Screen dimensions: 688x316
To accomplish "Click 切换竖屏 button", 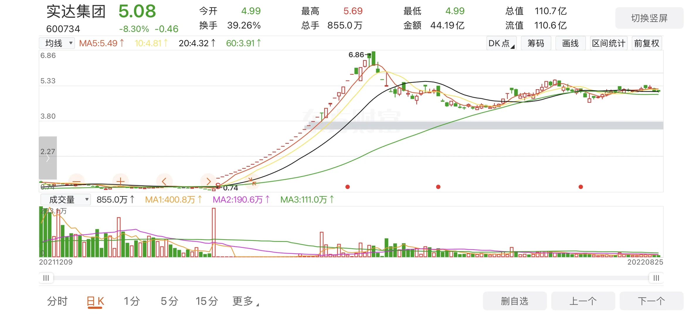I will click(x=649, y=18).
